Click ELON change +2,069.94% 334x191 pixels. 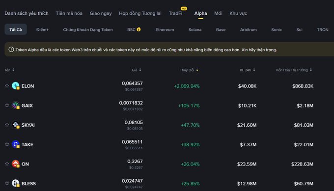pyautogui.click(x=187, y=86)
